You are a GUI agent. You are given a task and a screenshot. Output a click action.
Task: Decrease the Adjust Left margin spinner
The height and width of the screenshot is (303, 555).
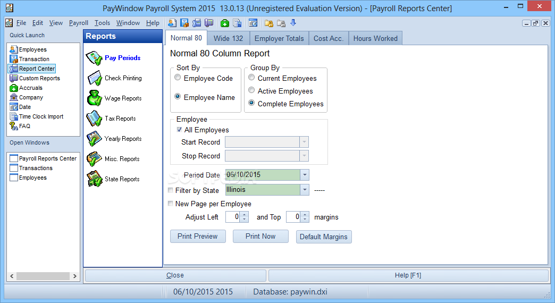point(244,219)
